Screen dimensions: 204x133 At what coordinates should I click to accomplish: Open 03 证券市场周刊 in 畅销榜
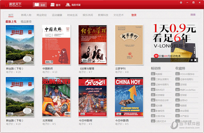coord(160,85)
